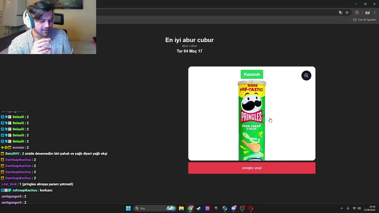Viewport: 379px width, 213px height.
Task: Click the taskbar Ara search box
Action: coord(155,208)
